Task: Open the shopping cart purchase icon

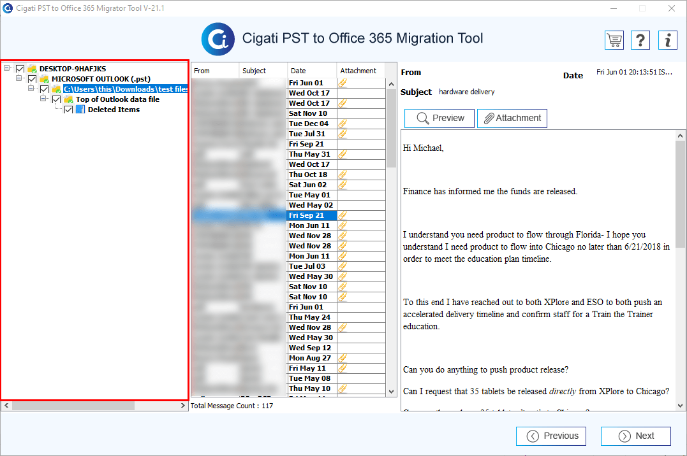Action: (x=614, y=40)
